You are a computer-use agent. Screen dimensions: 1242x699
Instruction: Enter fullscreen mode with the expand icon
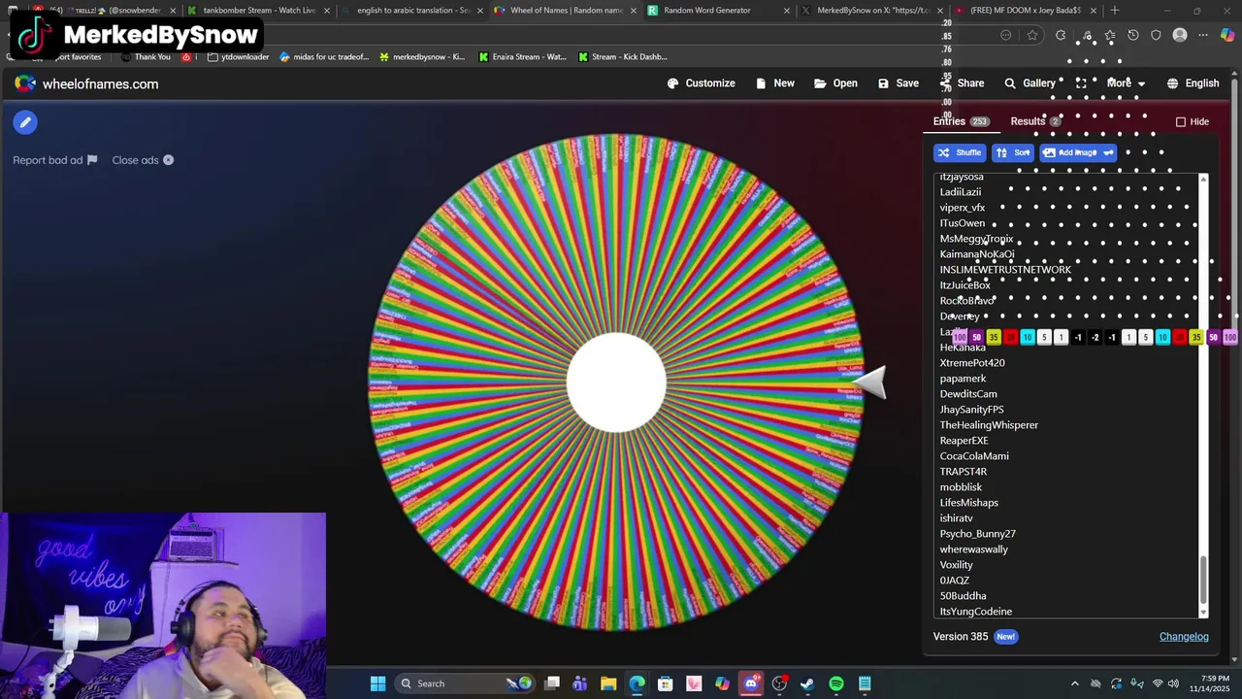point(1081,83)
